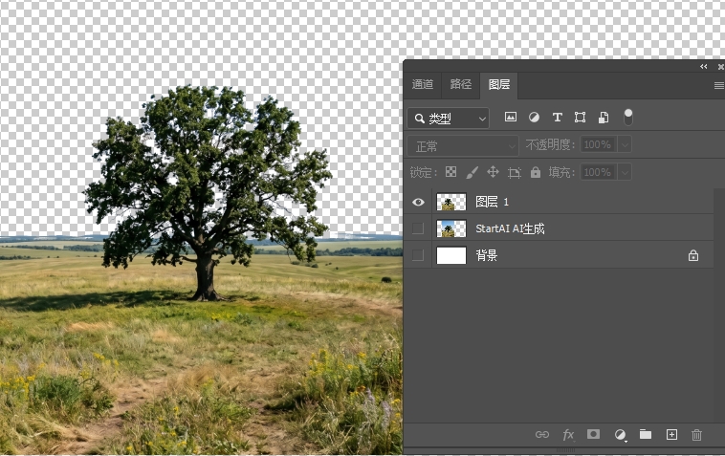The width and height of the screenshot is (725, 456).
Task: Filter layers by smart object icon
Action: point(604,118)
